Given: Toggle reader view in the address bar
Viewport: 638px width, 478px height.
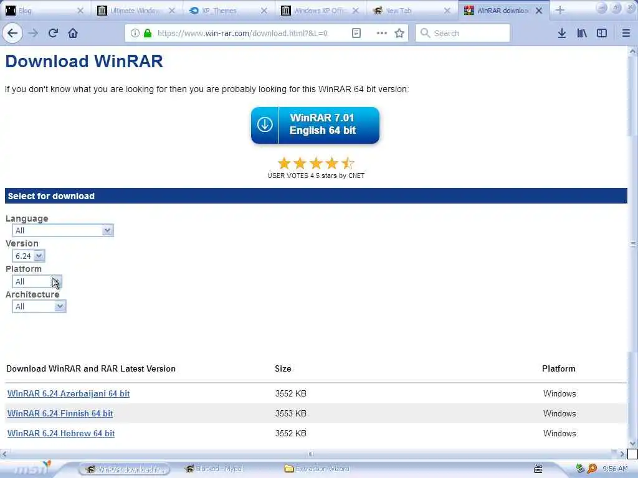Looking at the screenshot, I should (x=356, y=33).
